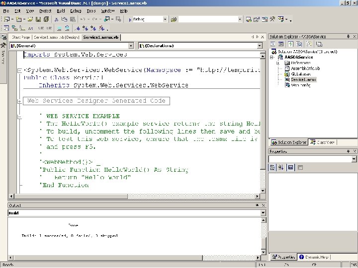Image resolution: width=358 pixels, height=268 pixels.
Task: Switch to the Start Page tab
Action: [x=21, y=37]
